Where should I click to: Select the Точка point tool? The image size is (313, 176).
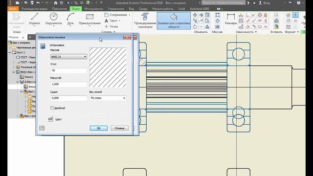(112, 26)
